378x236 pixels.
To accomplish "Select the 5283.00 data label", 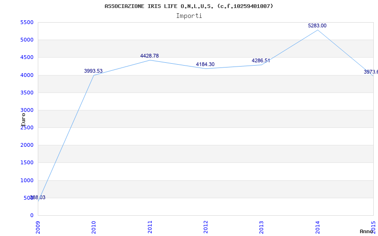I will tap(317, 26).
